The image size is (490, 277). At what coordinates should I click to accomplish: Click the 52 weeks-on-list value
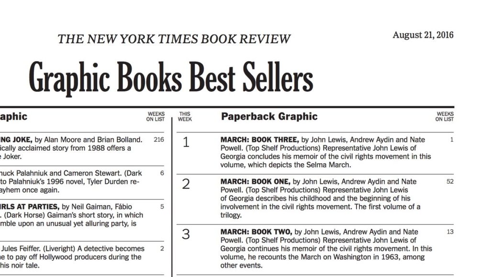[x=450, y=182]
